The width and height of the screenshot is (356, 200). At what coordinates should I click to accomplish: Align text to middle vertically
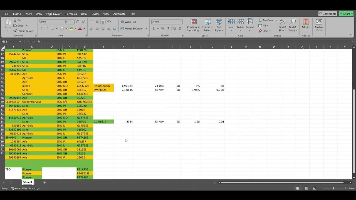(97, 21)
